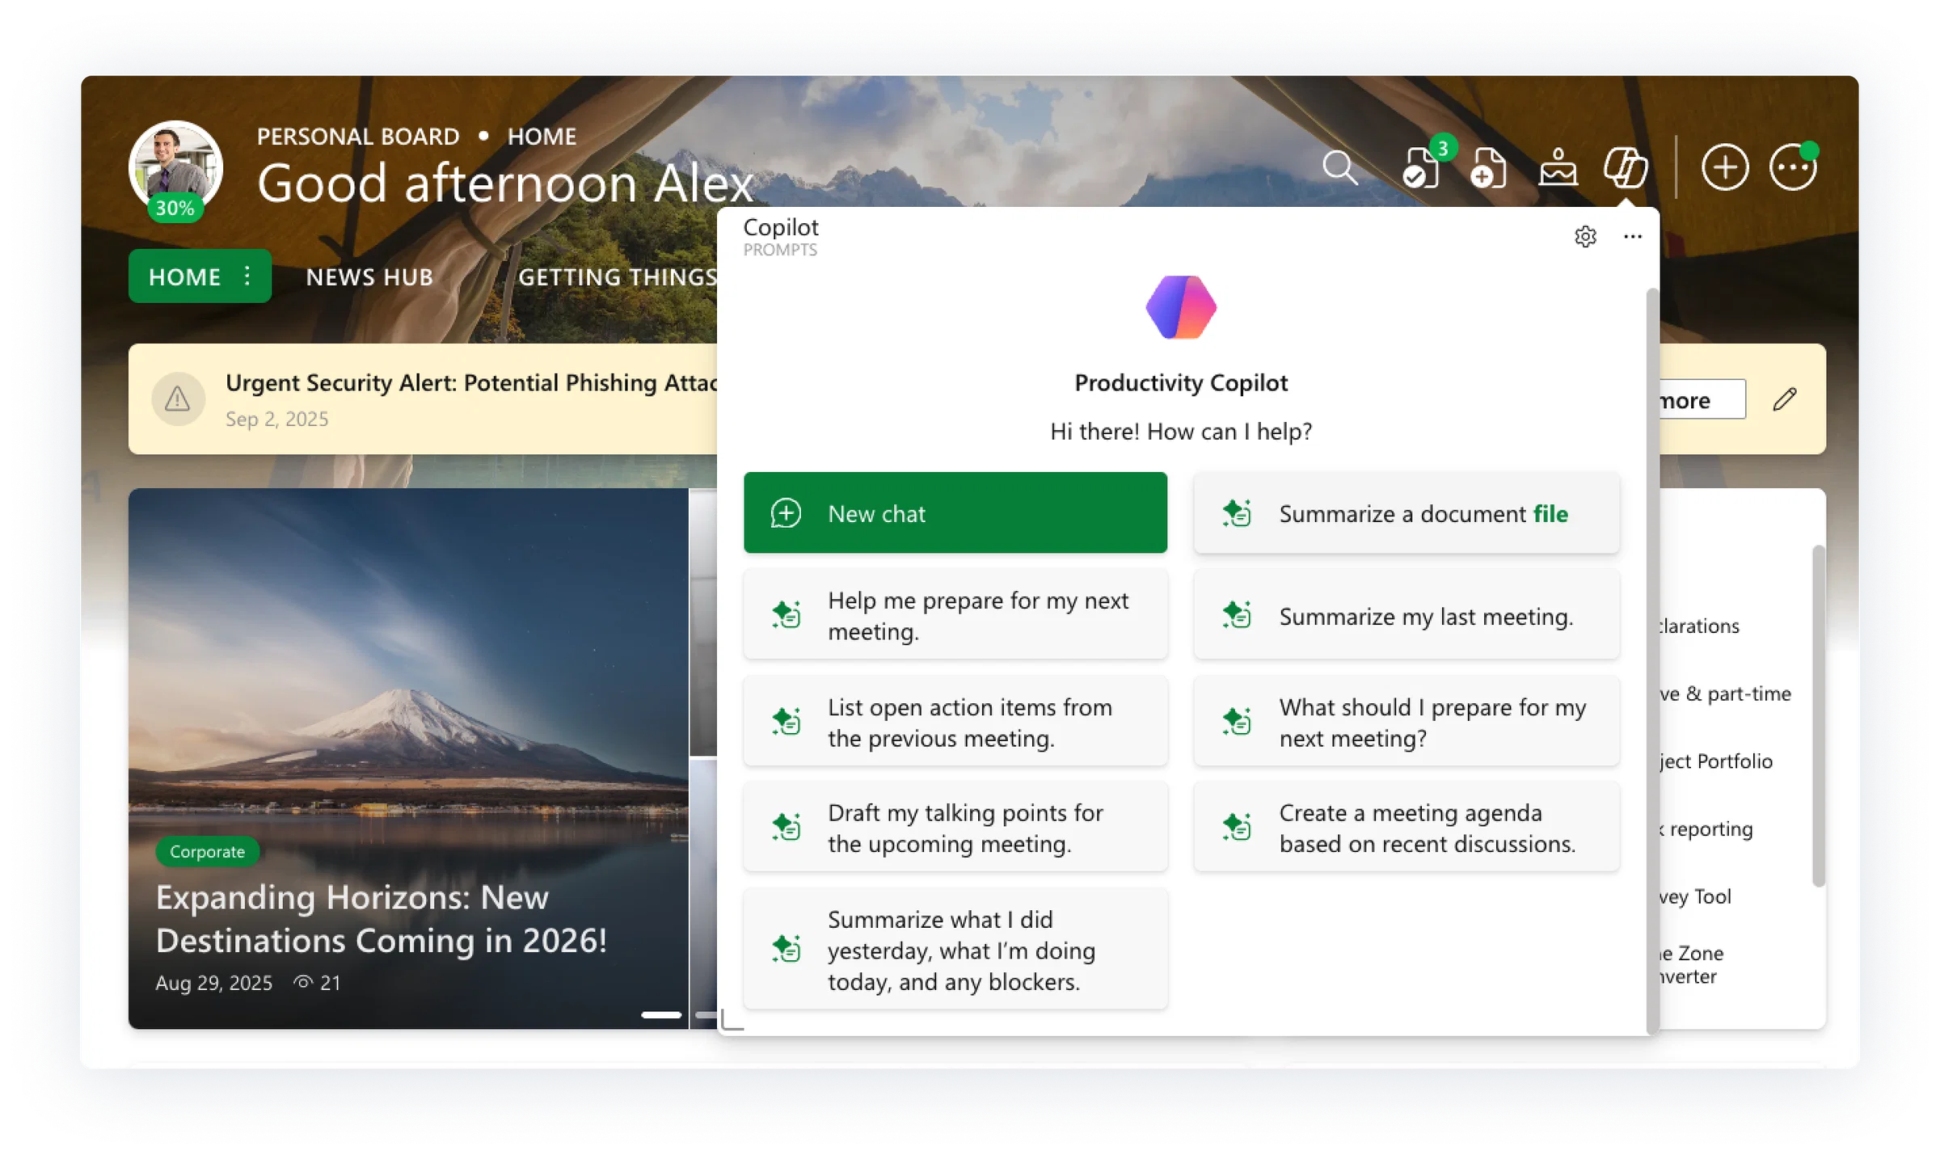Click the PROMPTS subtitle in Copilot panel

[780, 250]
